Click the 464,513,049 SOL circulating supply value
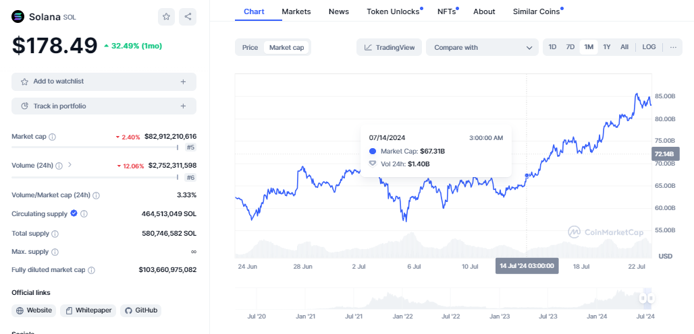 click(x=169, y=214)
